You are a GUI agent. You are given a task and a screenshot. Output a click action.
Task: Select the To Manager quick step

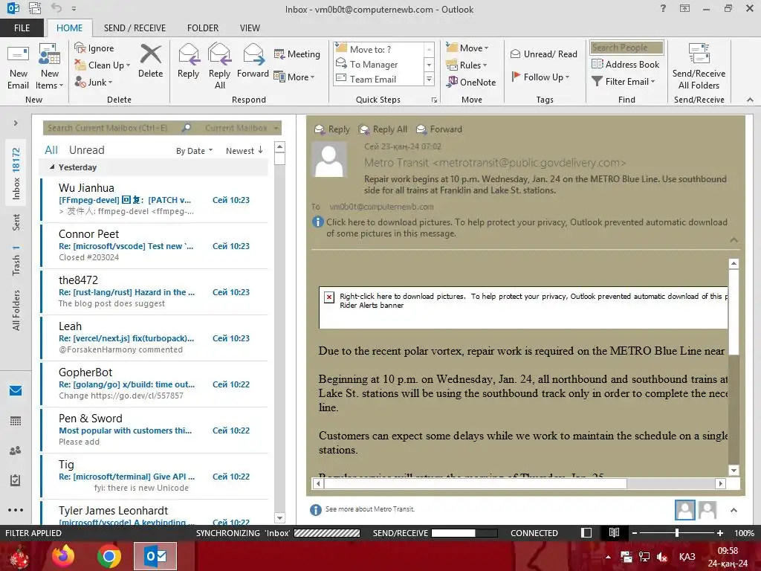pyautogui.click(x=378, y=64)
